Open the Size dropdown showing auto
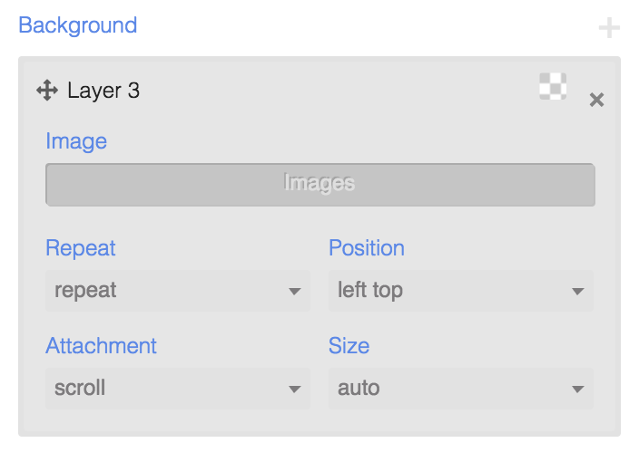This screenshot has height=462, width=639. coord(461,389)
